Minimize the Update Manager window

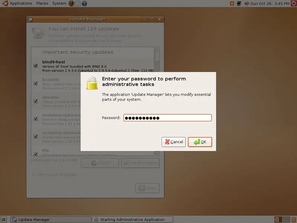(144, 19)
